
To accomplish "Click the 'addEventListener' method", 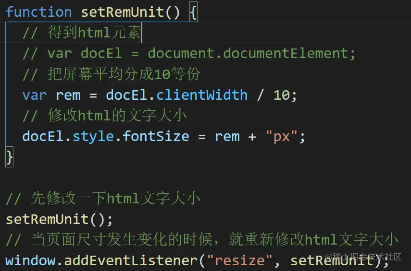I will (x=131, y=260).
